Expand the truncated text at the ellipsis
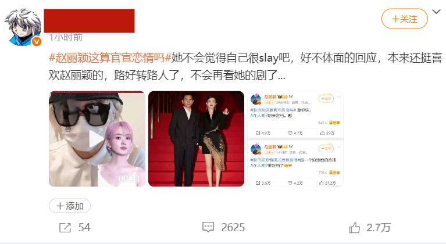 [x=281, y=76]
